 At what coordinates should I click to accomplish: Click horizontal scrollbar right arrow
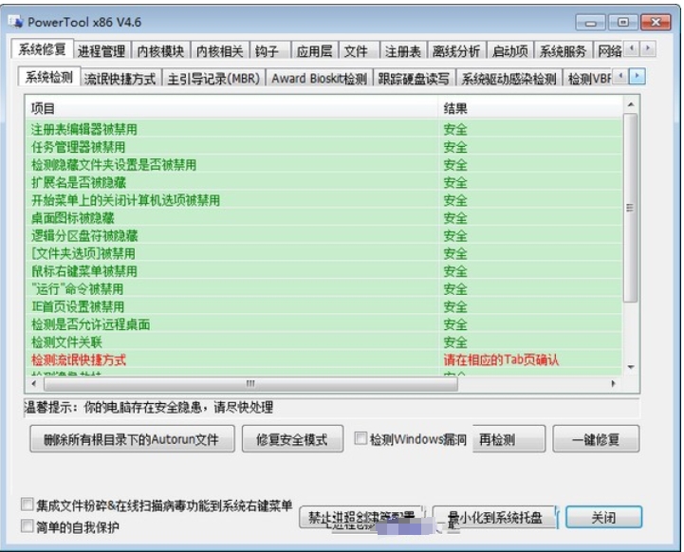click(614, 384)
